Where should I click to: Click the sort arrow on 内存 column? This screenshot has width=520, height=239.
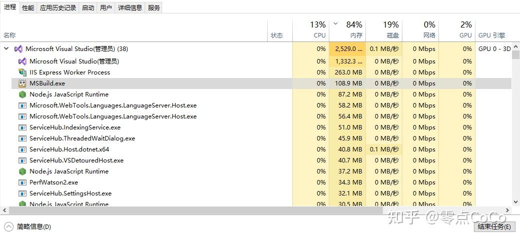335,24
